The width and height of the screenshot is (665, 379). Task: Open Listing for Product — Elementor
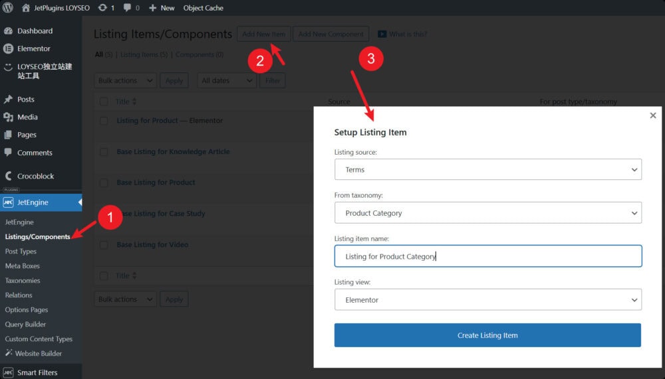(x=170, y=121)
